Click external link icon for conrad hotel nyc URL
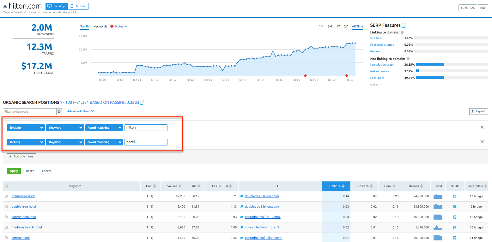492x242 pixels. click(x=241, y=217)
